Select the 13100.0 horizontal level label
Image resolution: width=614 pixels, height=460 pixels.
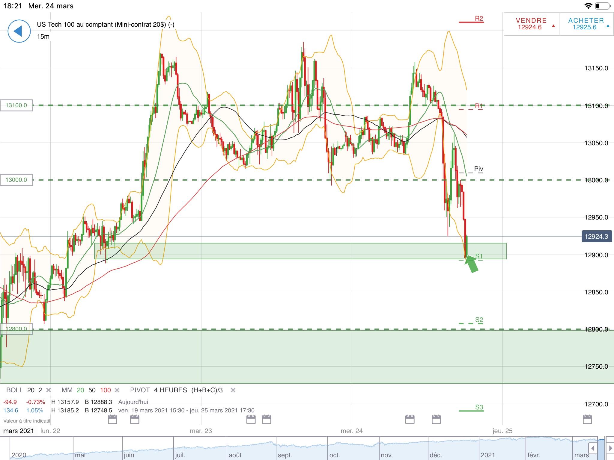[16, 105]
